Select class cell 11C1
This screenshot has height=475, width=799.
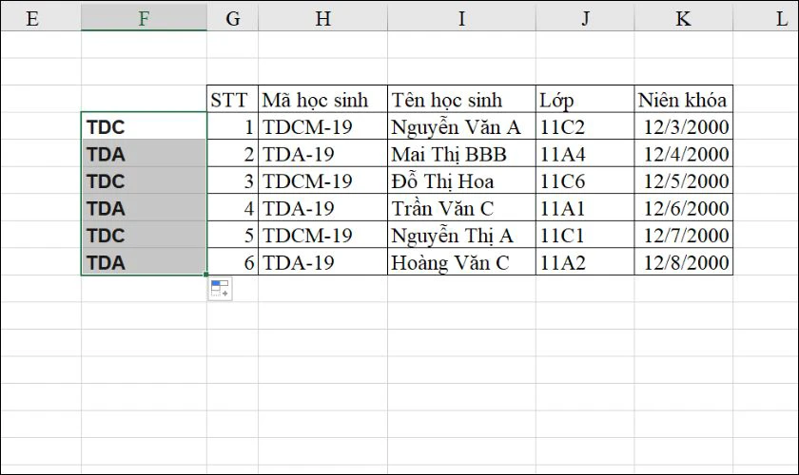pos(585,235)
